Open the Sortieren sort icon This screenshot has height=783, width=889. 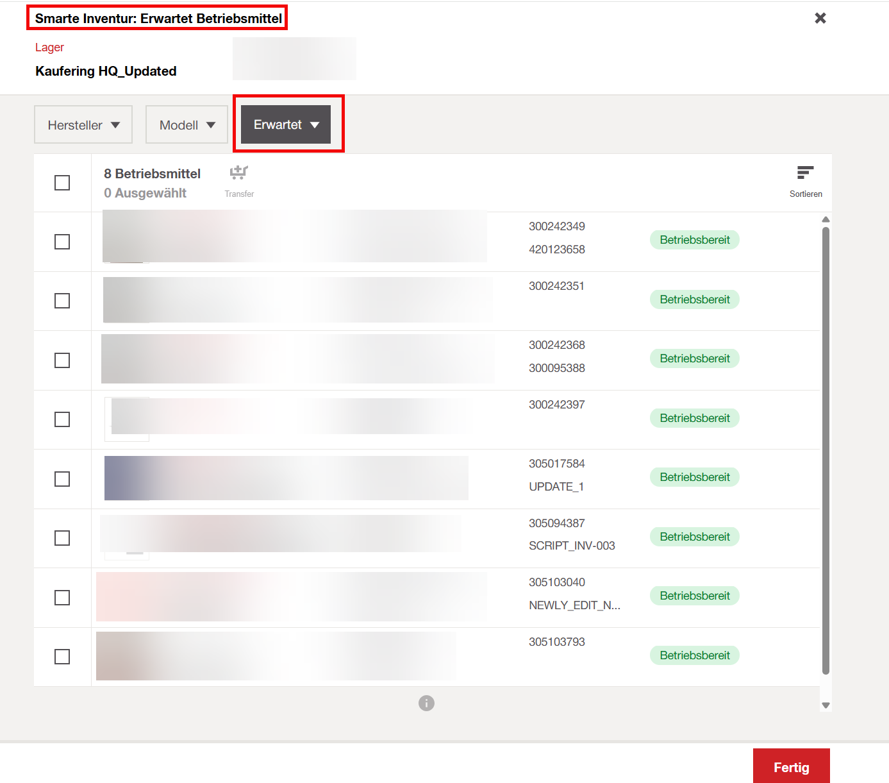pos(805,173)
